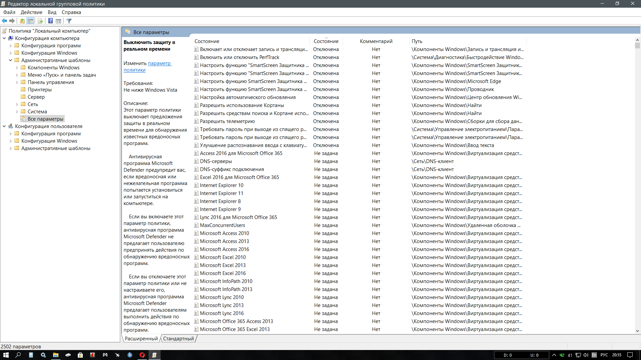This screenshot has height=360, width=641.
Task: Select the Принтеры folder in tree
Action: tap(39, 90)
